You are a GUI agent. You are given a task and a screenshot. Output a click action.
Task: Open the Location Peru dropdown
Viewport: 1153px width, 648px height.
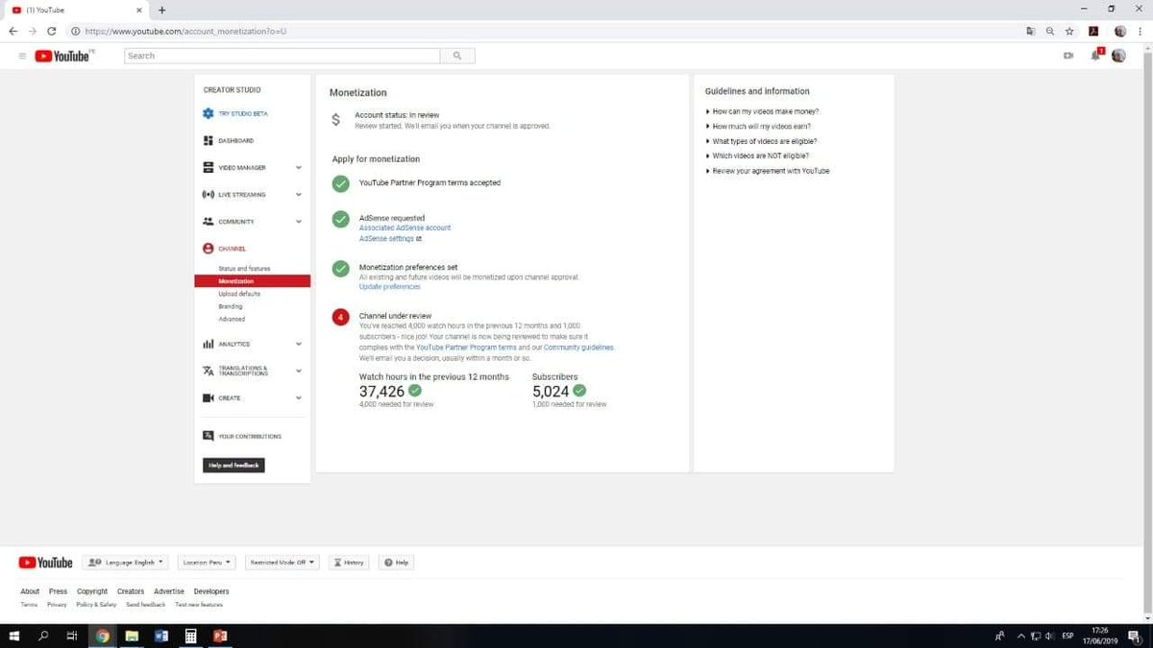[207, 563]
